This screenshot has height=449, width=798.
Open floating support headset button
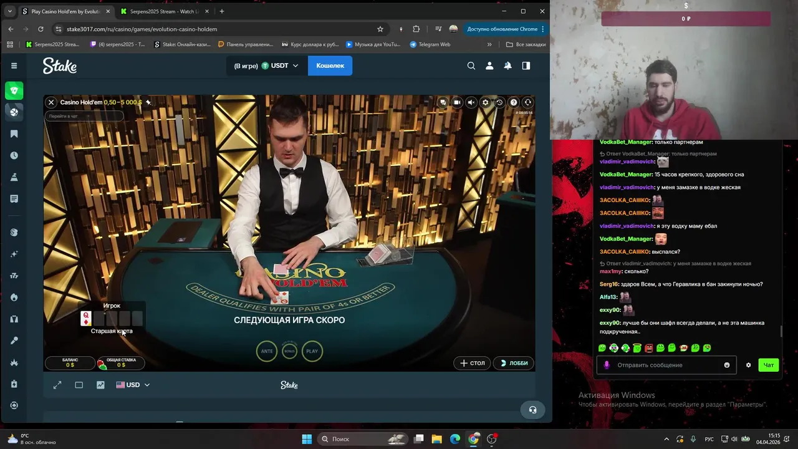532,410
